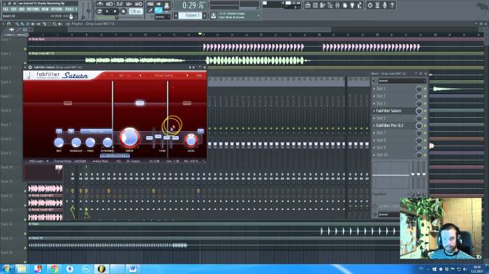The image size is (489, 274).
Task: Click Saturn's redo arrow in header
Action: pyautogui.click(x=112, y=76)
